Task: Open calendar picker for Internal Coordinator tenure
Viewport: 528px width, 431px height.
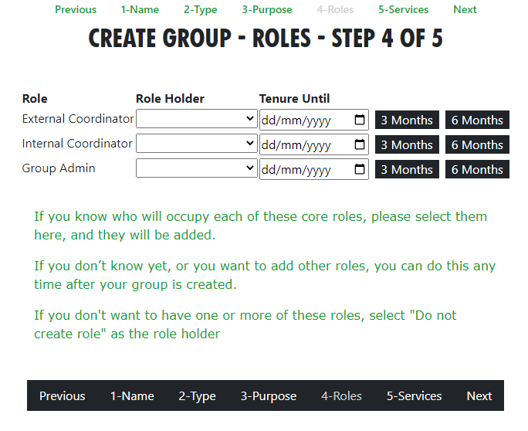Action: pos(360,144)
